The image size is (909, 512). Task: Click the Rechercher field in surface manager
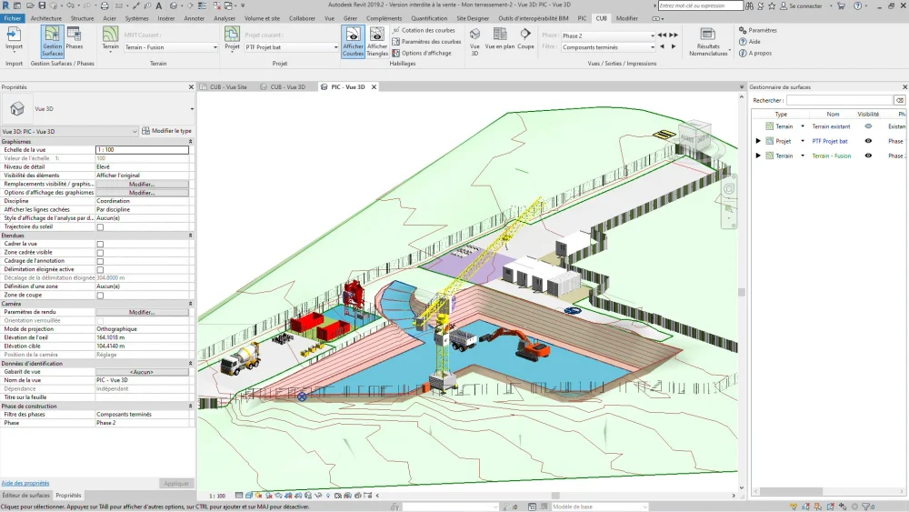pyautogui.click(x=839, y=100)
